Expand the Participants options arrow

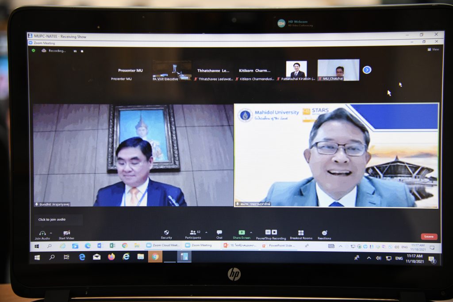[206, 233]
